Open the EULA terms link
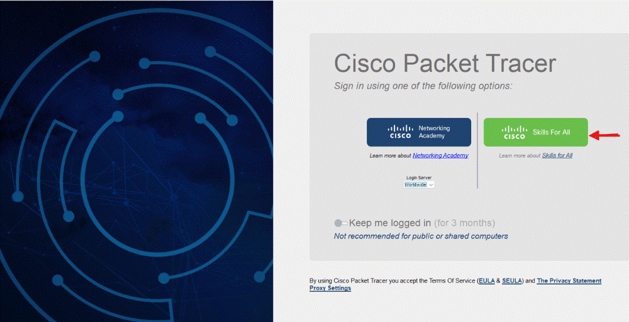This screenshot has height=322, width=629. [487, 280]
